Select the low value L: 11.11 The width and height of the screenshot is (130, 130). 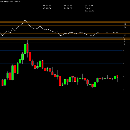coord(68,8)
